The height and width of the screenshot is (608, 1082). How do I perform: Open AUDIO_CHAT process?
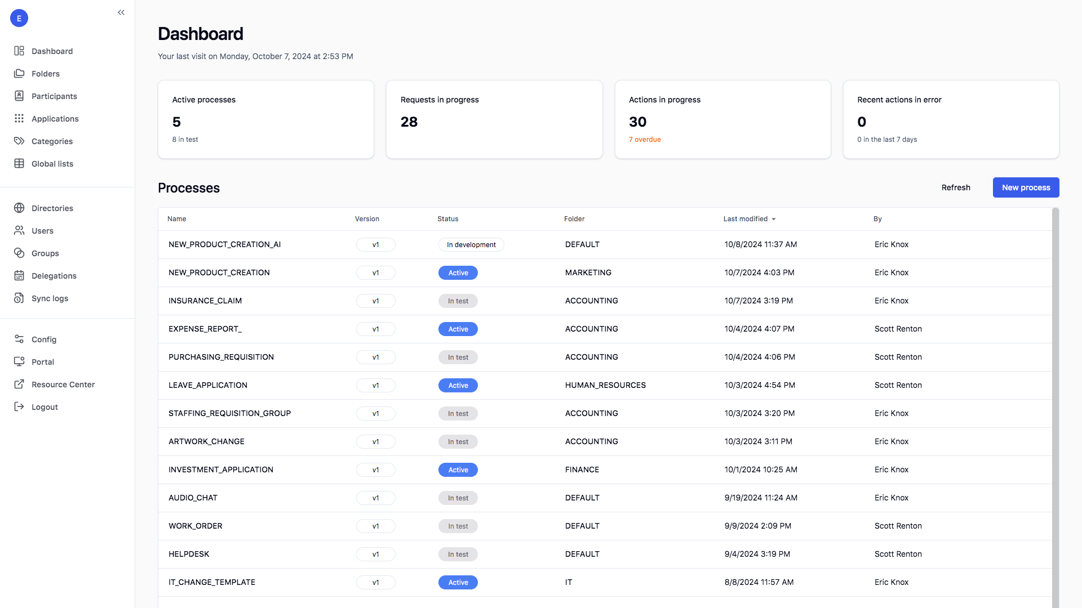pos(193,498)
